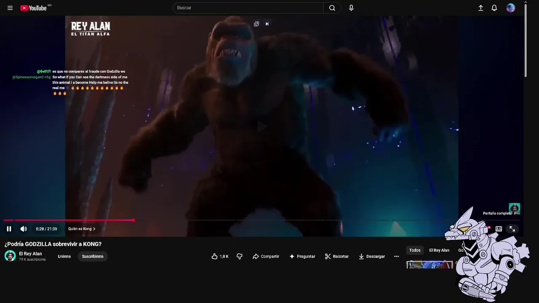Click the @Spinosaurusgen2-r5g commenter name
The width and height of the screenshot is (539, 303).
point(32,77)
